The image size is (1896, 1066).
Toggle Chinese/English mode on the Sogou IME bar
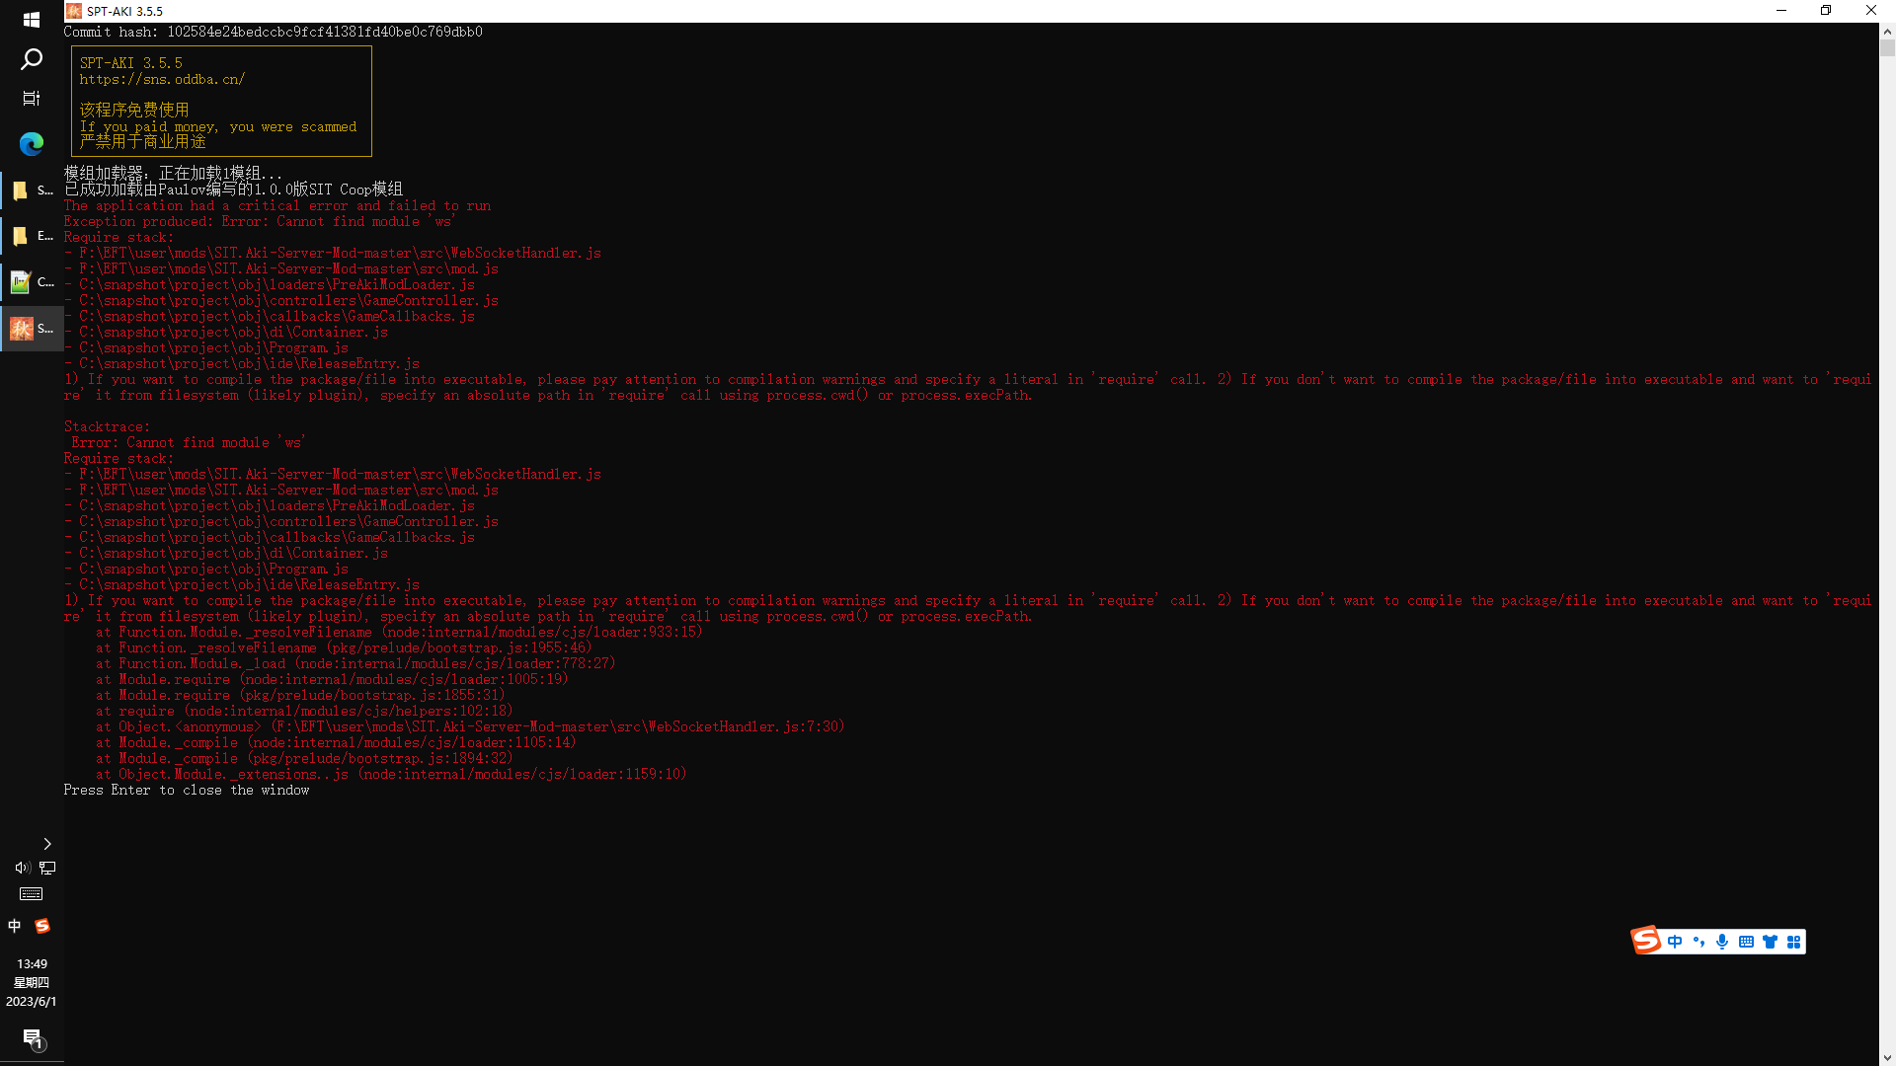[x=1675, y=942]
